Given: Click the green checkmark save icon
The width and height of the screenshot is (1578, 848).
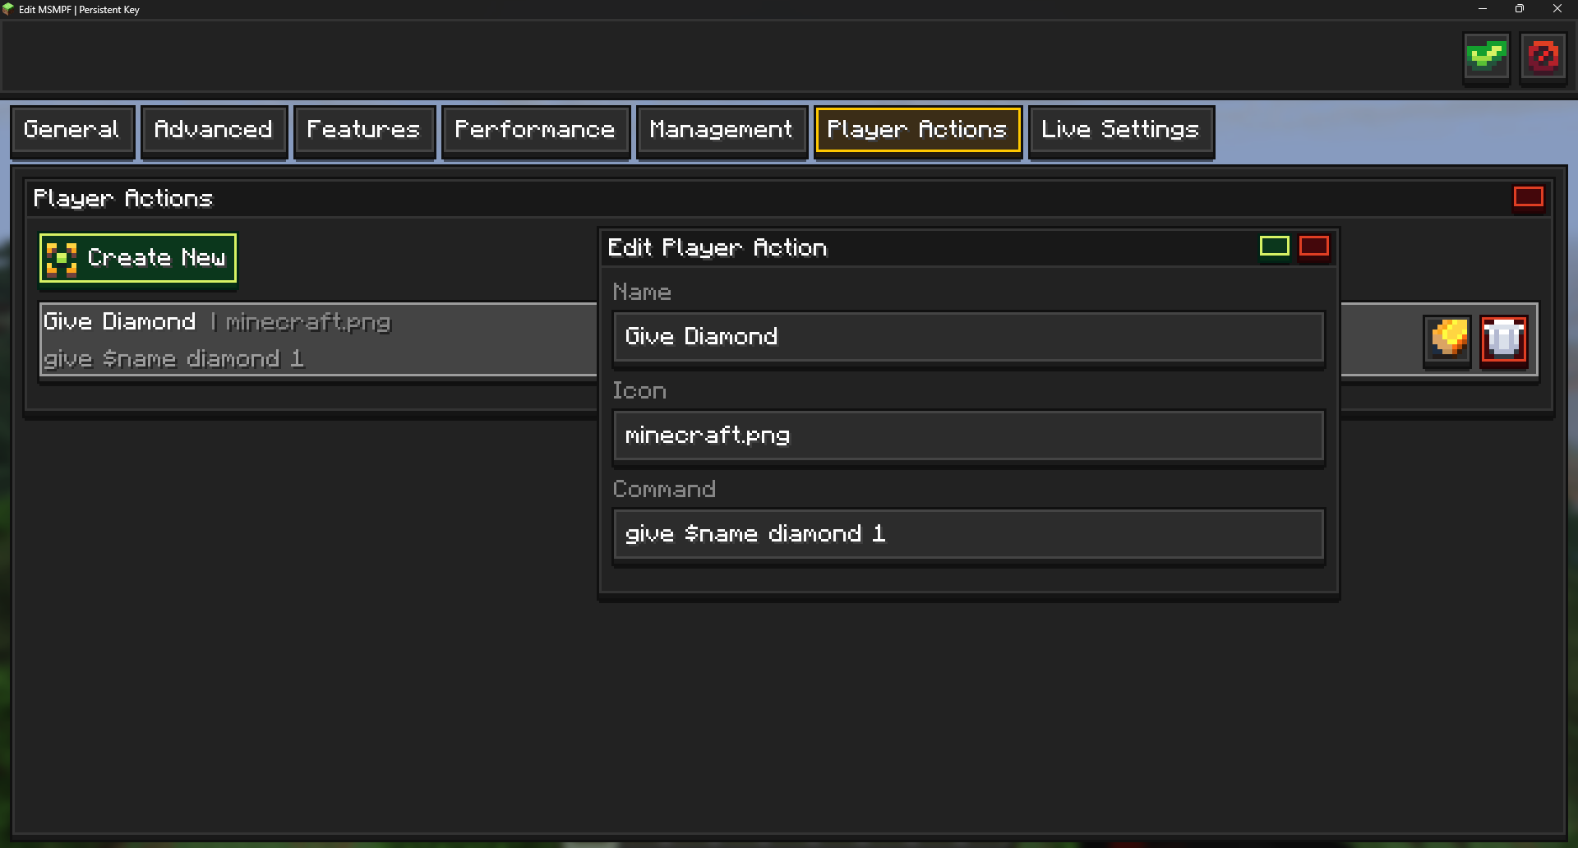Looking at the screenshot, I should tap(1486, 58).
